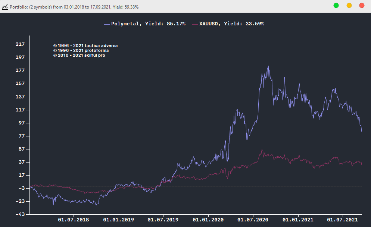
Task: Click the red circle window button
Action: [x=362, y=5]
